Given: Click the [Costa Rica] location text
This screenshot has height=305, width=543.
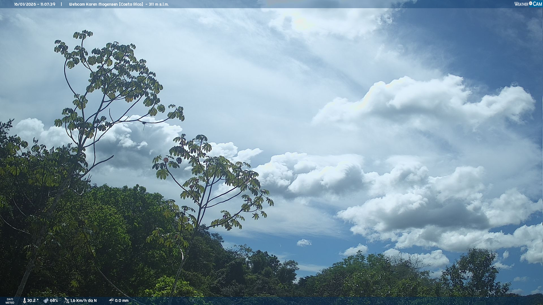Looking at the screenshot, I should (131, 4).
